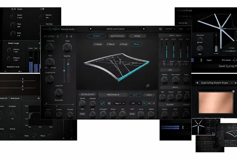Click the icon right of the teal graph icon
This screenshot has height=160, width=237.
(109, 103)
